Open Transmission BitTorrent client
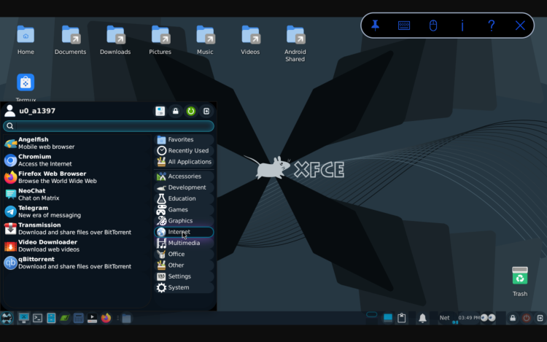The width and height of the screenshot is (547, 342). point(77,228)
